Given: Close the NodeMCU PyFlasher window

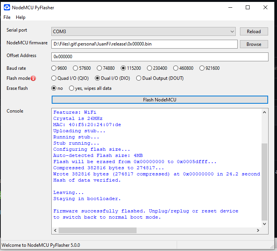Looking at the screenshot, I should click(265, 7).
